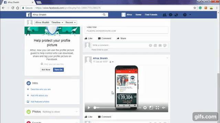Click the video progress slider handle

click(x=95, y=108)
